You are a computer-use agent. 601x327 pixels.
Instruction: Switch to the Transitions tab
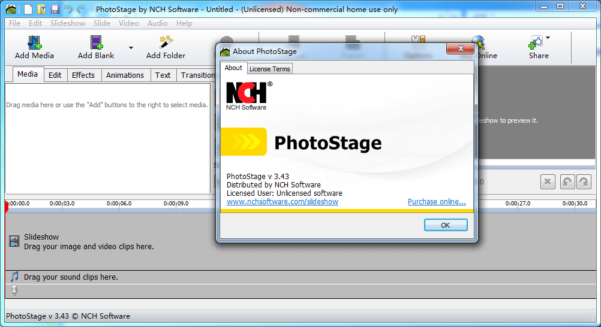[197, 75]
